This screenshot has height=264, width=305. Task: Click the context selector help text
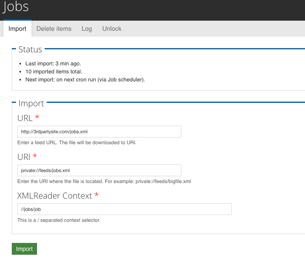(x=59, y=220)
